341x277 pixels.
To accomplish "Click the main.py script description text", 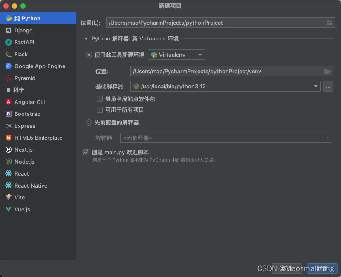I will click(155, 160).
